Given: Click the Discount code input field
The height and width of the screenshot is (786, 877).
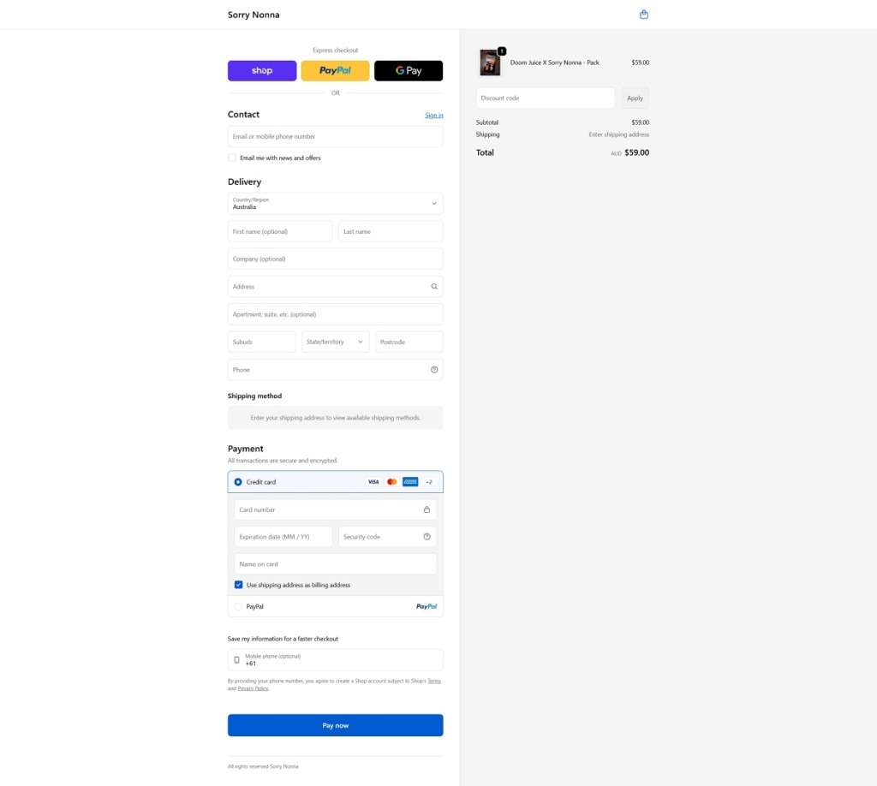Looking at the screenshot, I should (545, 98).
